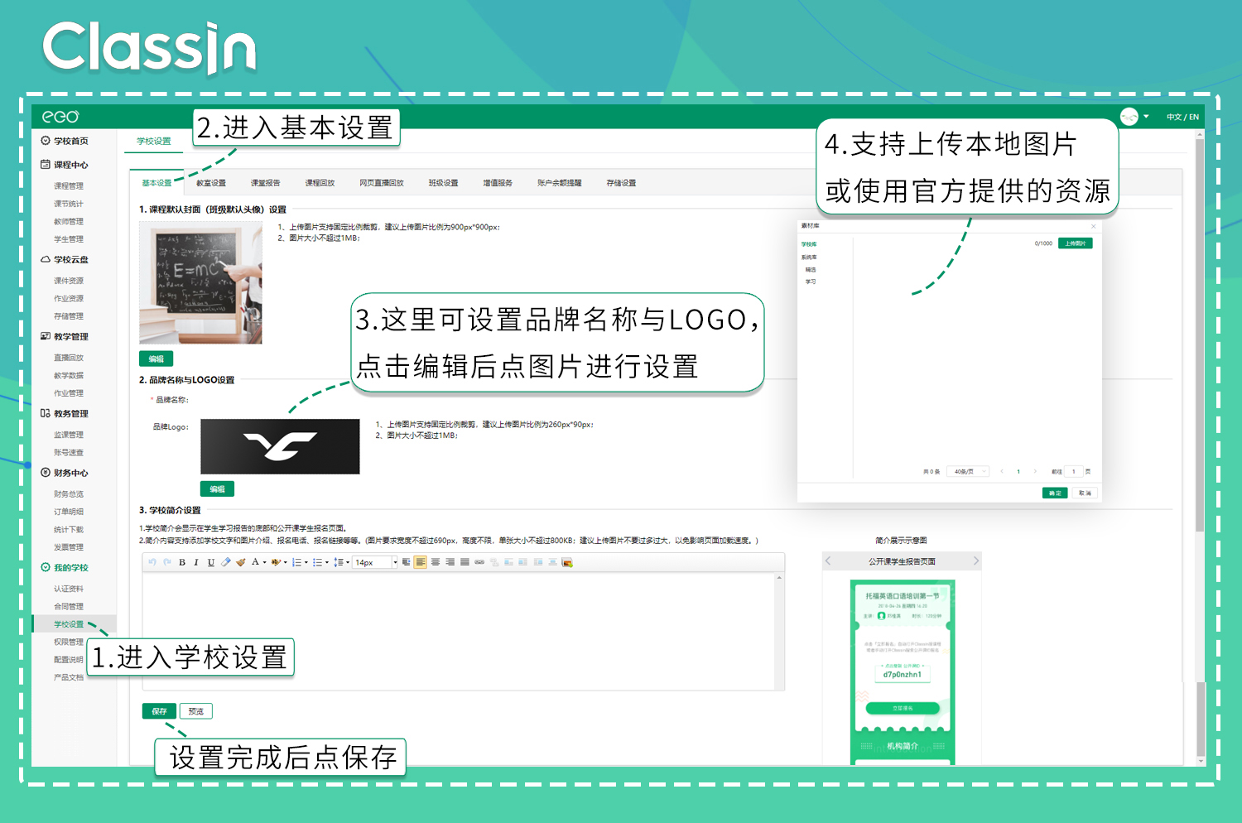
Task: Toggle bold formatting in intro editor
Action: (x=182, y=562)
